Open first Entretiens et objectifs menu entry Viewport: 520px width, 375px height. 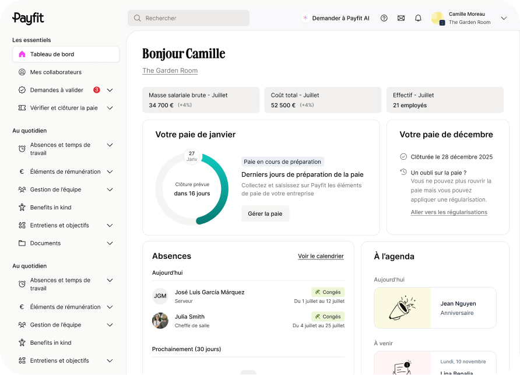click(x=66, y=225)
